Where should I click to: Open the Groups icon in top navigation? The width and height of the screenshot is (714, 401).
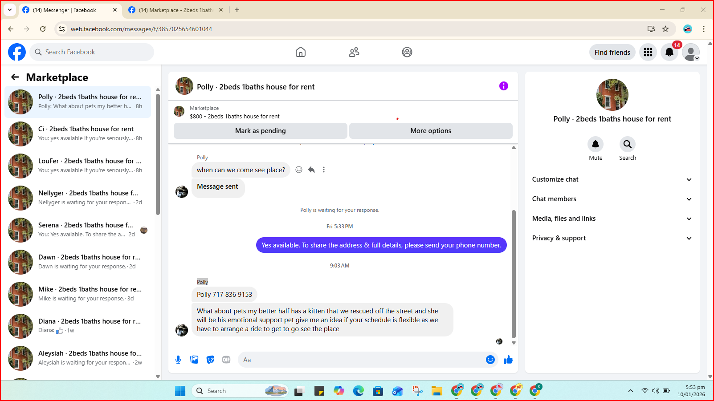[x=407, y=52]
